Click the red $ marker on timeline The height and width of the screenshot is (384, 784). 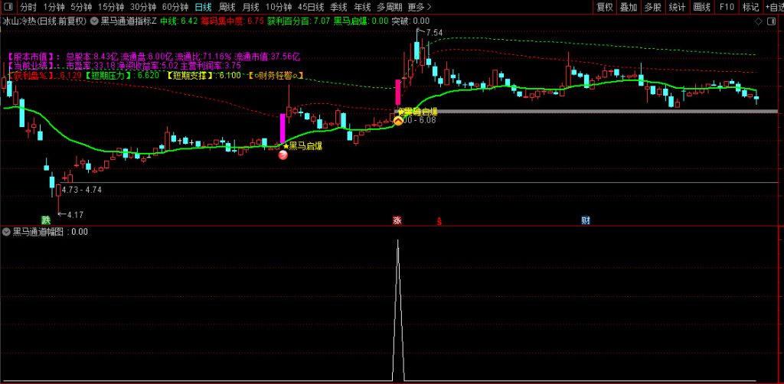pos(439,221)
